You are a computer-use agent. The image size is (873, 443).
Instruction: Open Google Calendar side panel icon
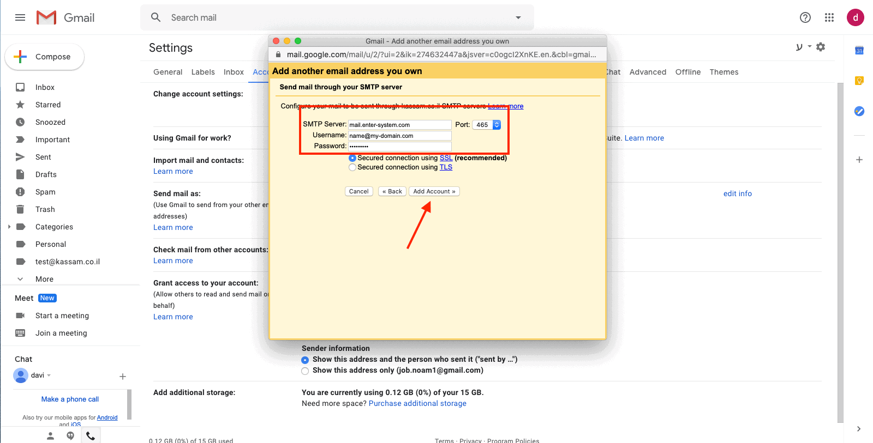pyautogui.click(x=859, y=51)
